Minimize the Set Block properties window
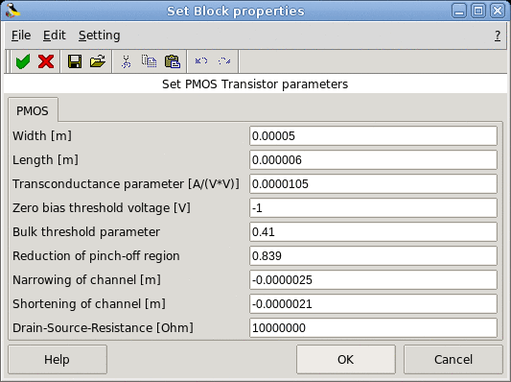 coord(459,11)
